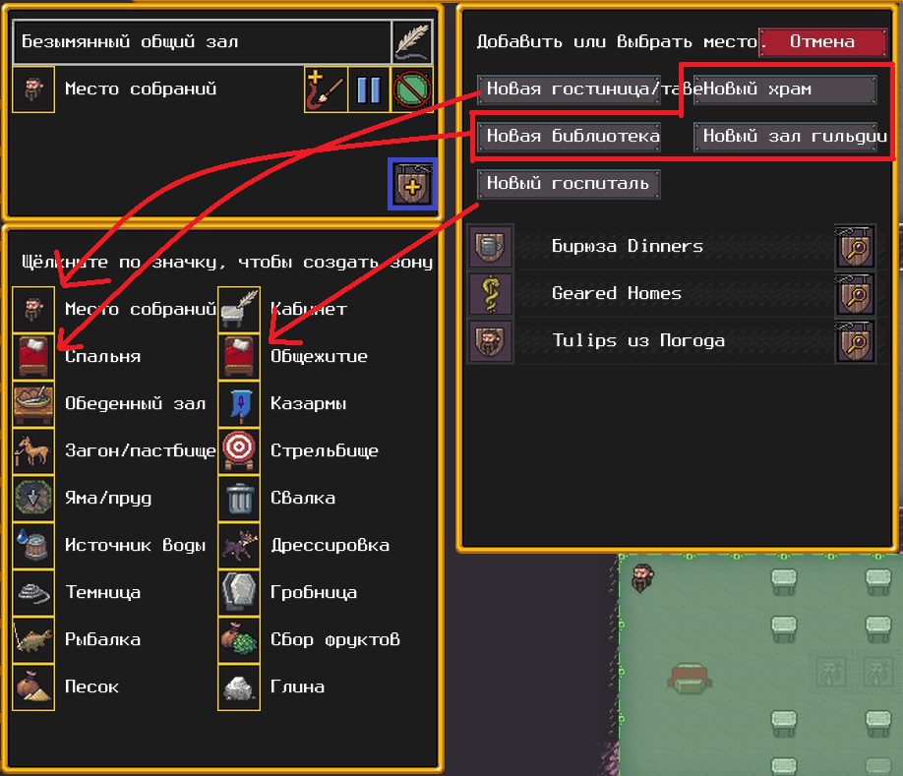Select the Источник воды water source icon
Viewport: 903px width, 776px height.
(33, 545)
